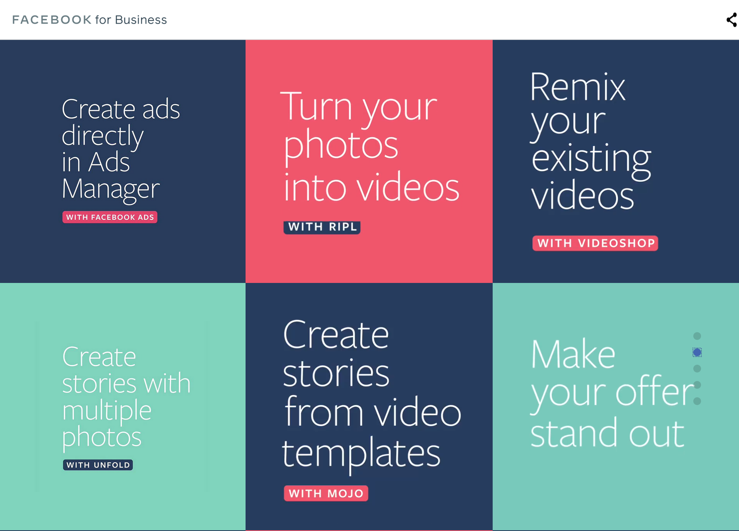This screenshot has width=739, height=531.
Task: Select the 'WITH UNFOLD' tag
Action: [x=98, y=465]
